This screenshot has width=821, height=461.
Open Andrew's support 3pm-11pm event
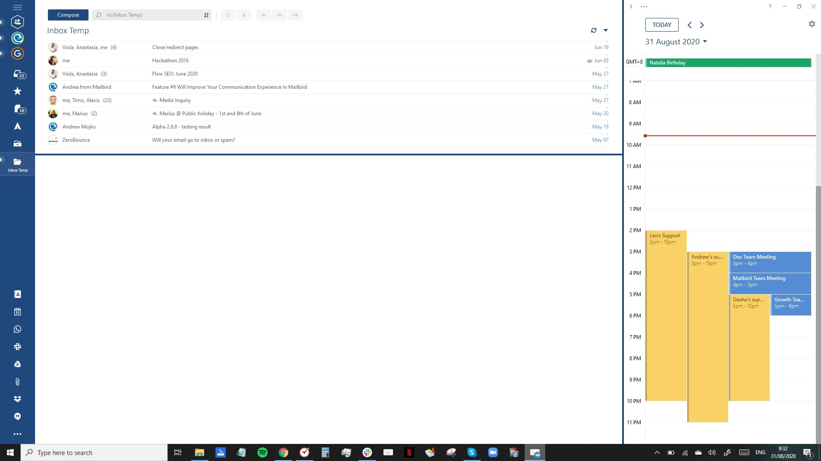[708, 337]
